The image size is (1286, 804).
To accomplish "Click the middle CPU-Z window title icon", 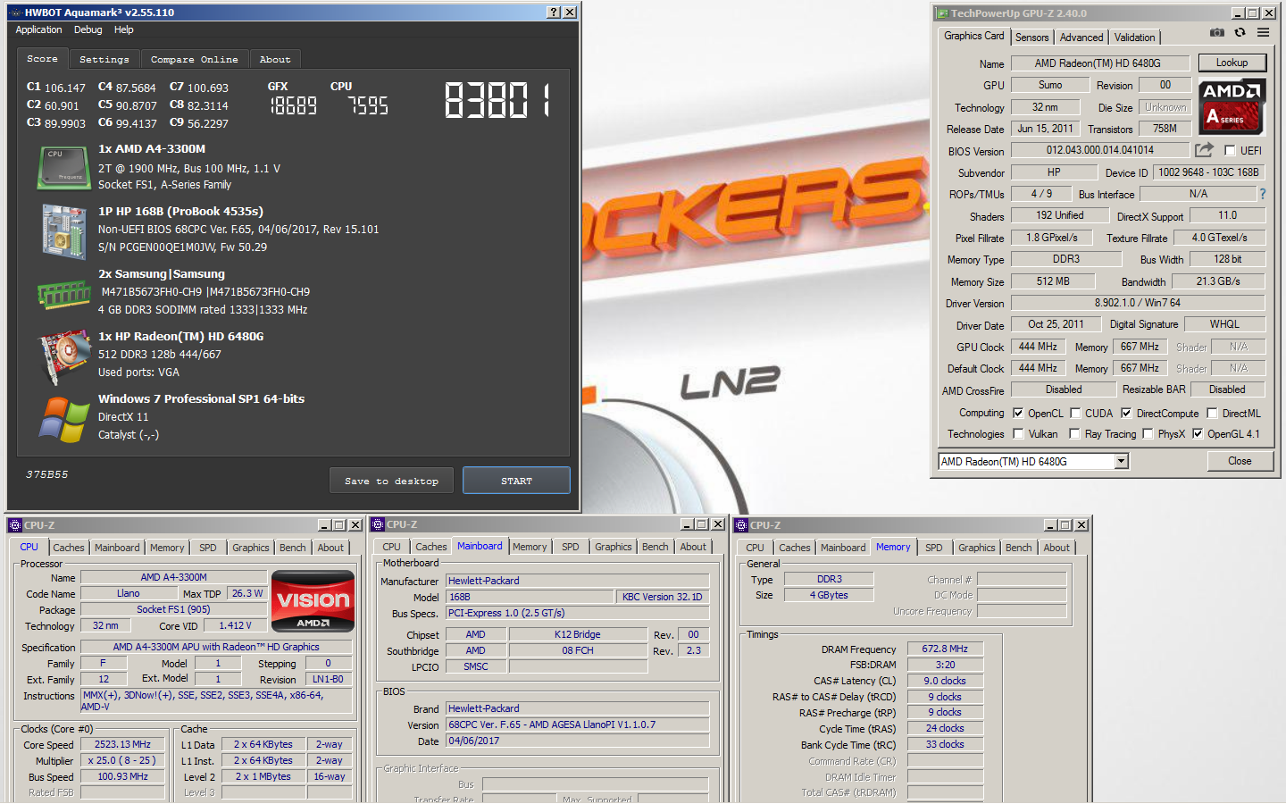I will click(378, 524).
